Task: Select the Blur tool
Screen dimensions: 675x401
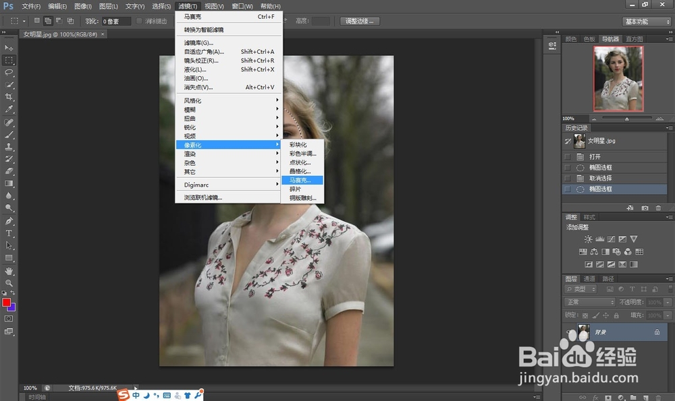Action: click(9, 195)
